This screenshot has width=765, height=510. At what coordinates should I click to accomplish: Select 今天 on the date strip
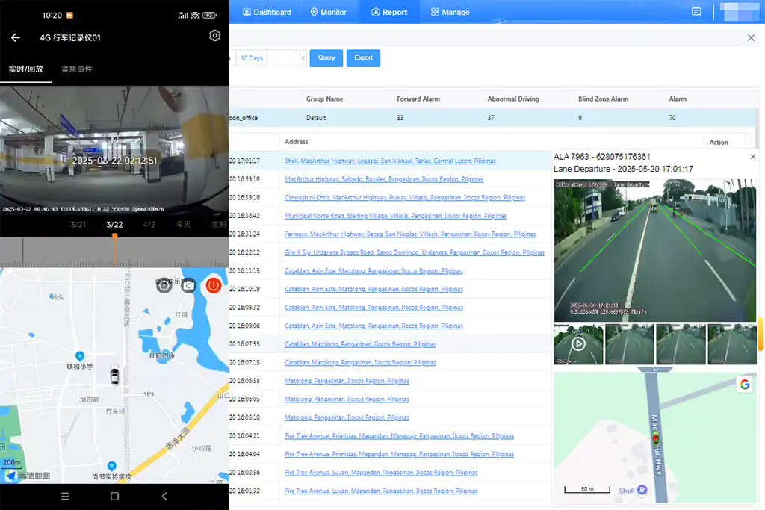pos(184,225)
